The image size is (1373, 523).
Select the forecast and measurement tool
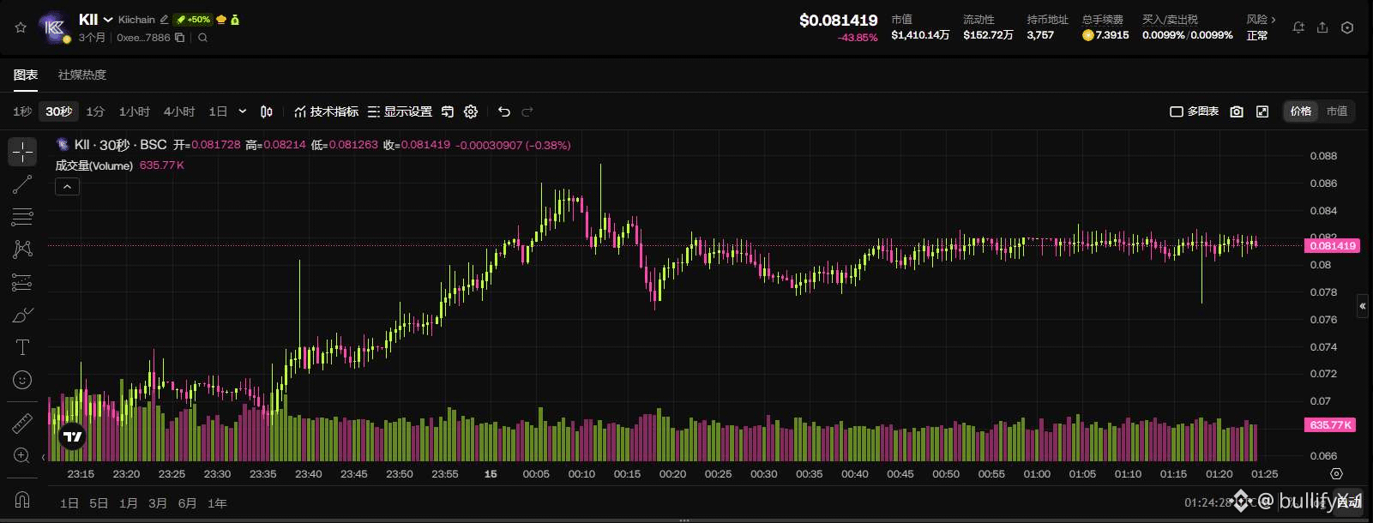point(22,282)
